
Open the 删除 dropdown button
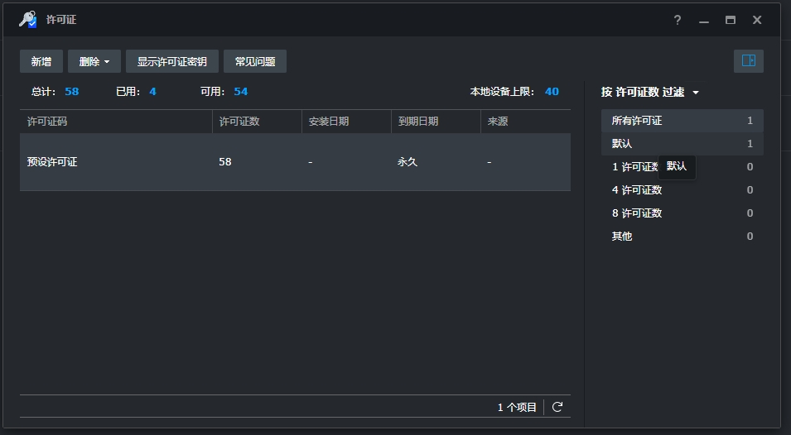[x=94, y=61]
